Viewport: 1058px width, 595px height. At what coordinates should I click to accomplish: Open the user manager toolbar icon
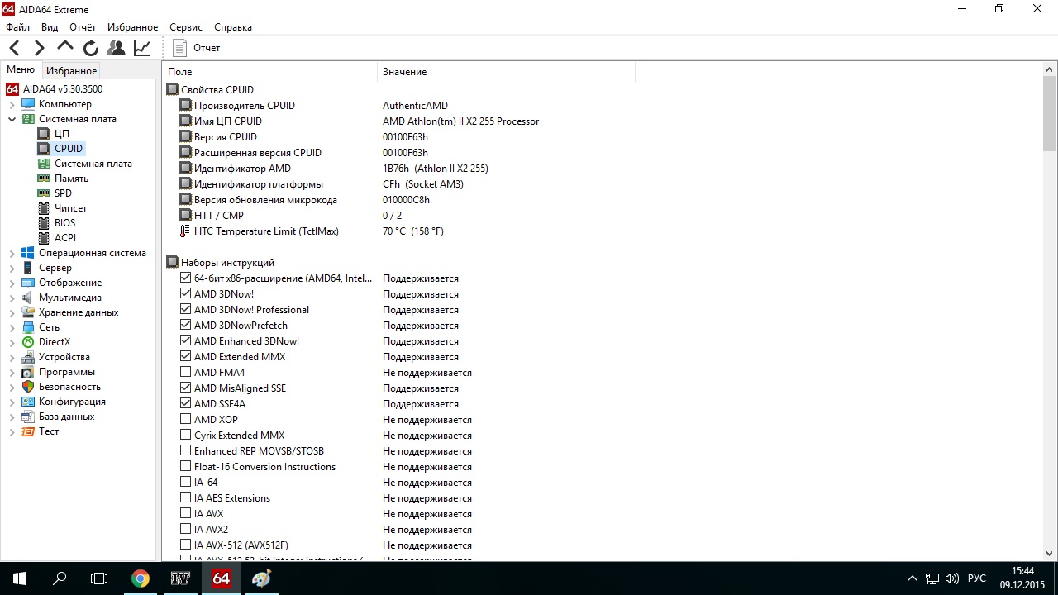pyautogui.click(x=116, y=48)
